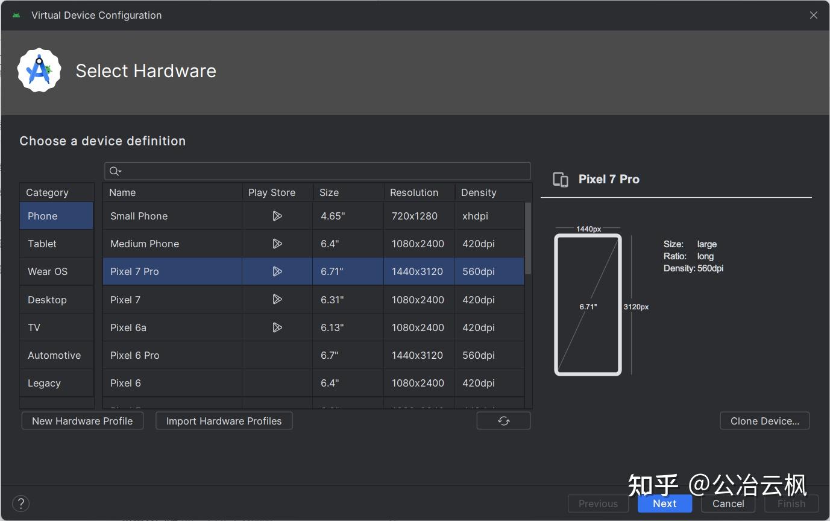Image resolution: width=830 pixels, height=521 pixels.
Task: Click the Density: 560dpi preview label
Action: [x=693, y=268]
